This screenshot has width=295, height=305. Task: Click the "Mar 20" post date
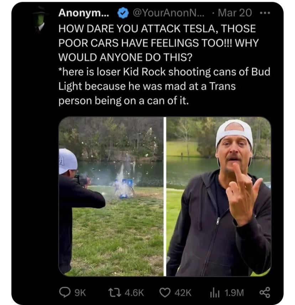pyautogui.click(x=235, y=13)
